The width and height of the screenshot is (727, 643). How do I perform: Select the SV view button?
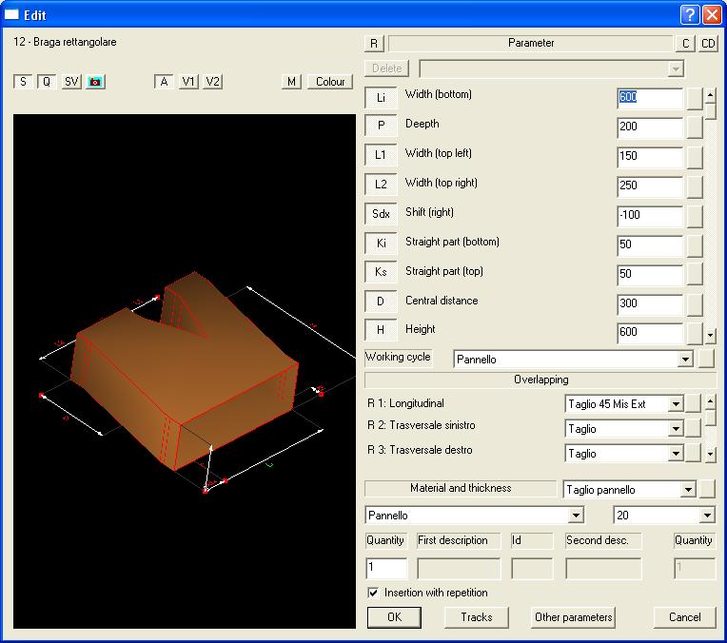pyautogui.click(x=71, y=82)
